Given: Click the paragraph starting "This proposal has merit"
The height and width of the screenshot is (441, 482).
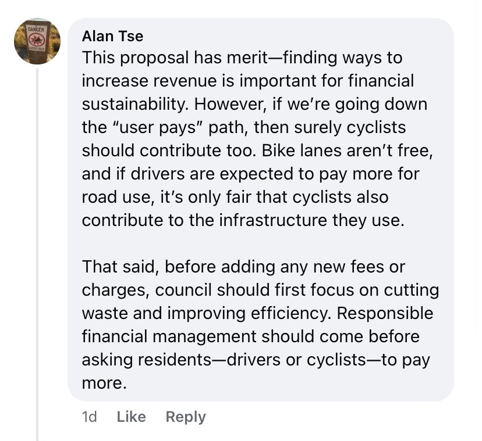Looking at the screenshot, I should click(x=258, y=139).
